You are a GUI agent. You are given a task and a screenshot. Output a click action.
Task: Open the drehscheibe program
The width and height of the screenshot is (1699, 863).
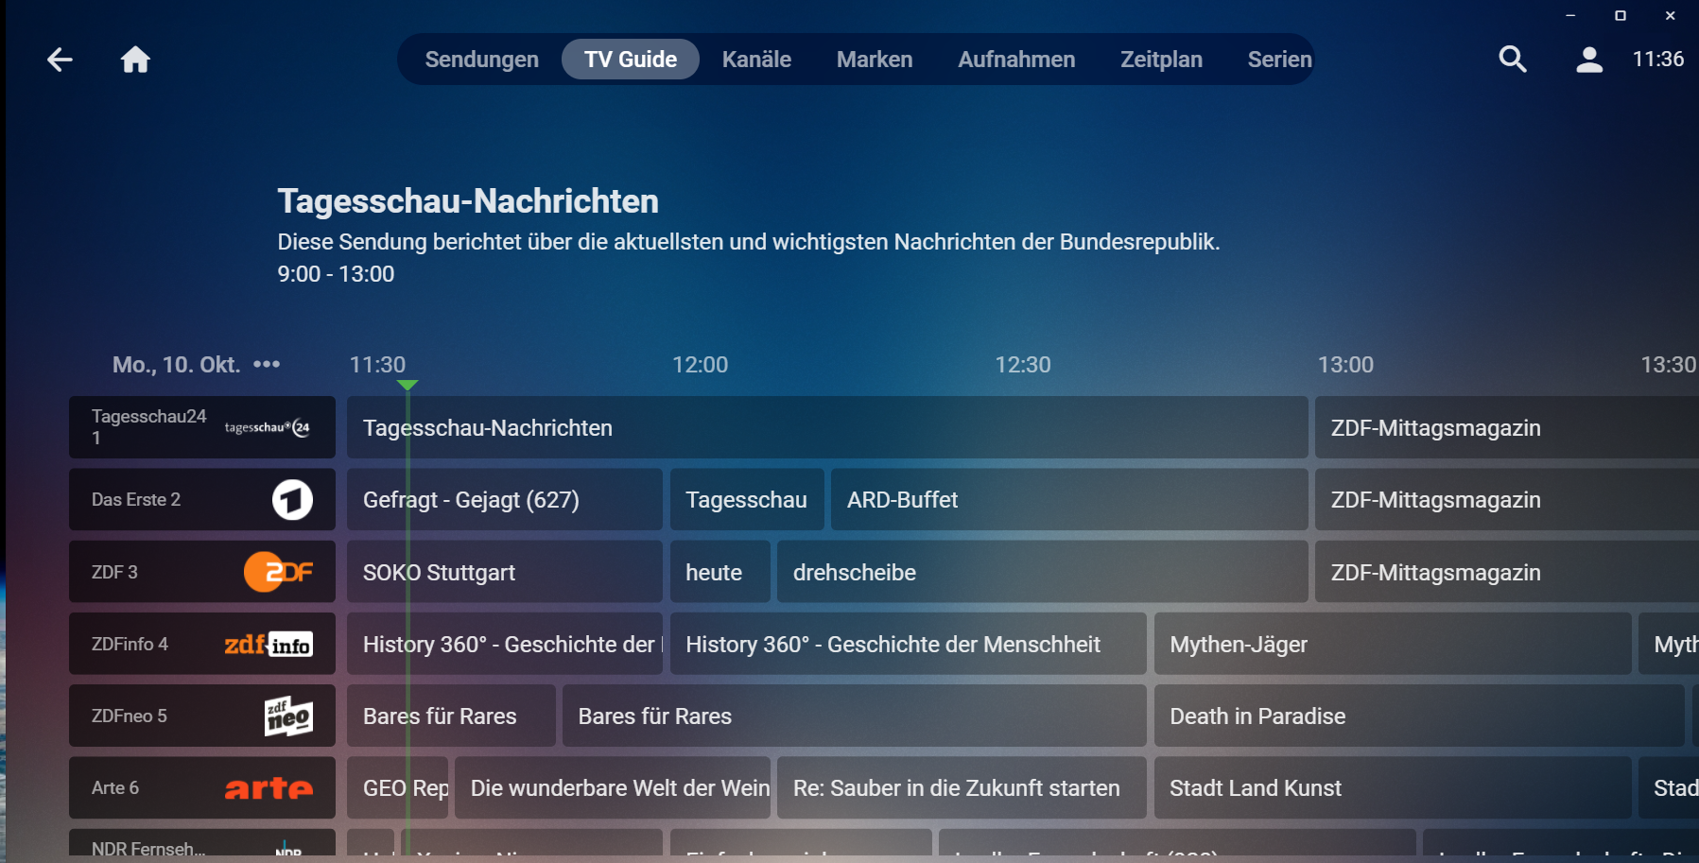[1043, 572]
